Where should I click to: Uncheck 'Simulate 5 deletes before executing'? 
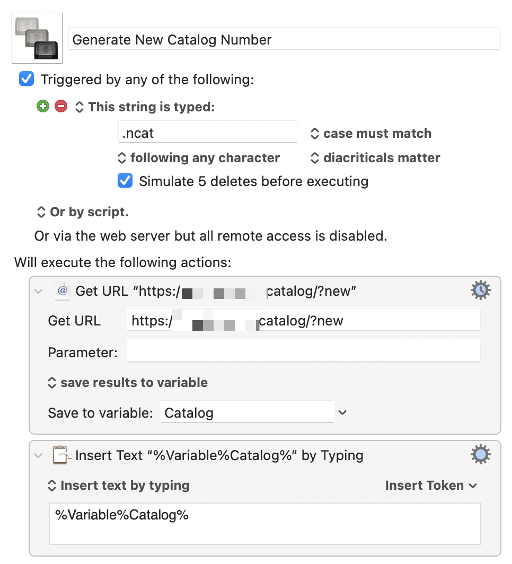(x=125, y=181)
